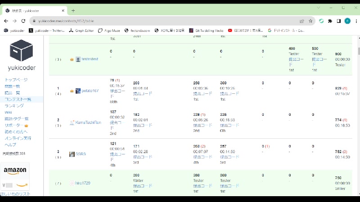This screenshot has width=360, height=202.
Task: Open ランキング in the sidebar
Action: 14,105
